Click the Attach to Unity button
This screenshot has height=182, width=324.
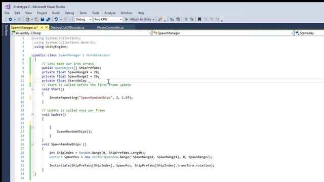click(138, 19)
